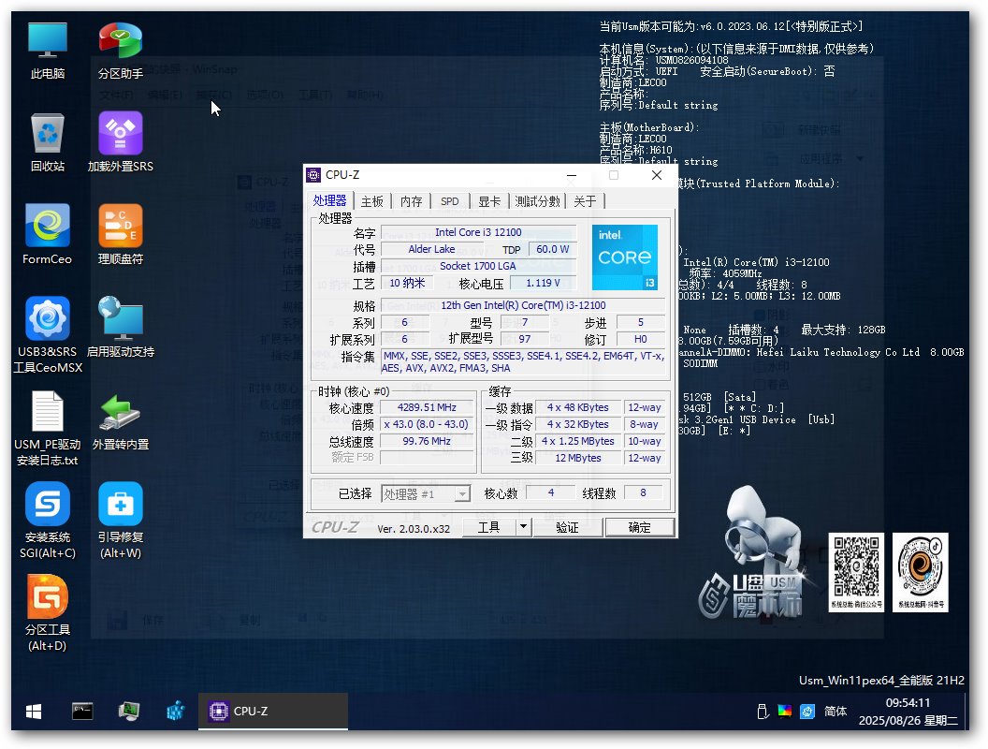Launch 加载外置SRS from the desktop
Screen dimensions: 988x749
[121, 134]
